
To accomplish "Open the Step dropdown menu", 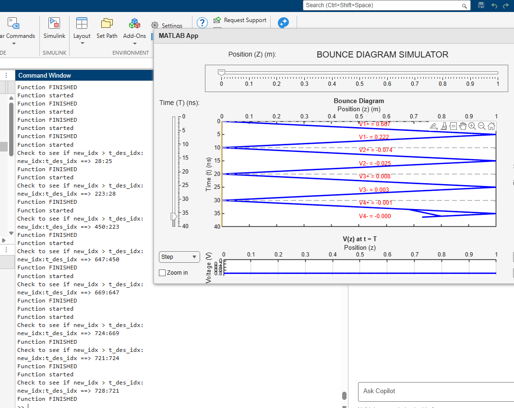I will tap(179, 257).
